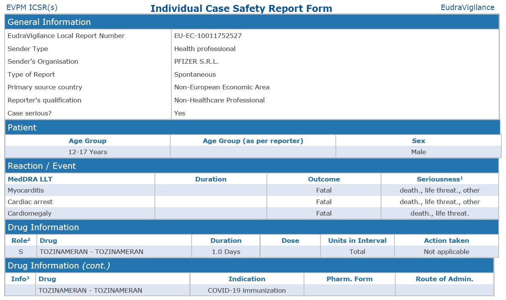Click the 12-17 Years age group cell
The width and height of the screenshot is (506, 300).
(87, 152)
